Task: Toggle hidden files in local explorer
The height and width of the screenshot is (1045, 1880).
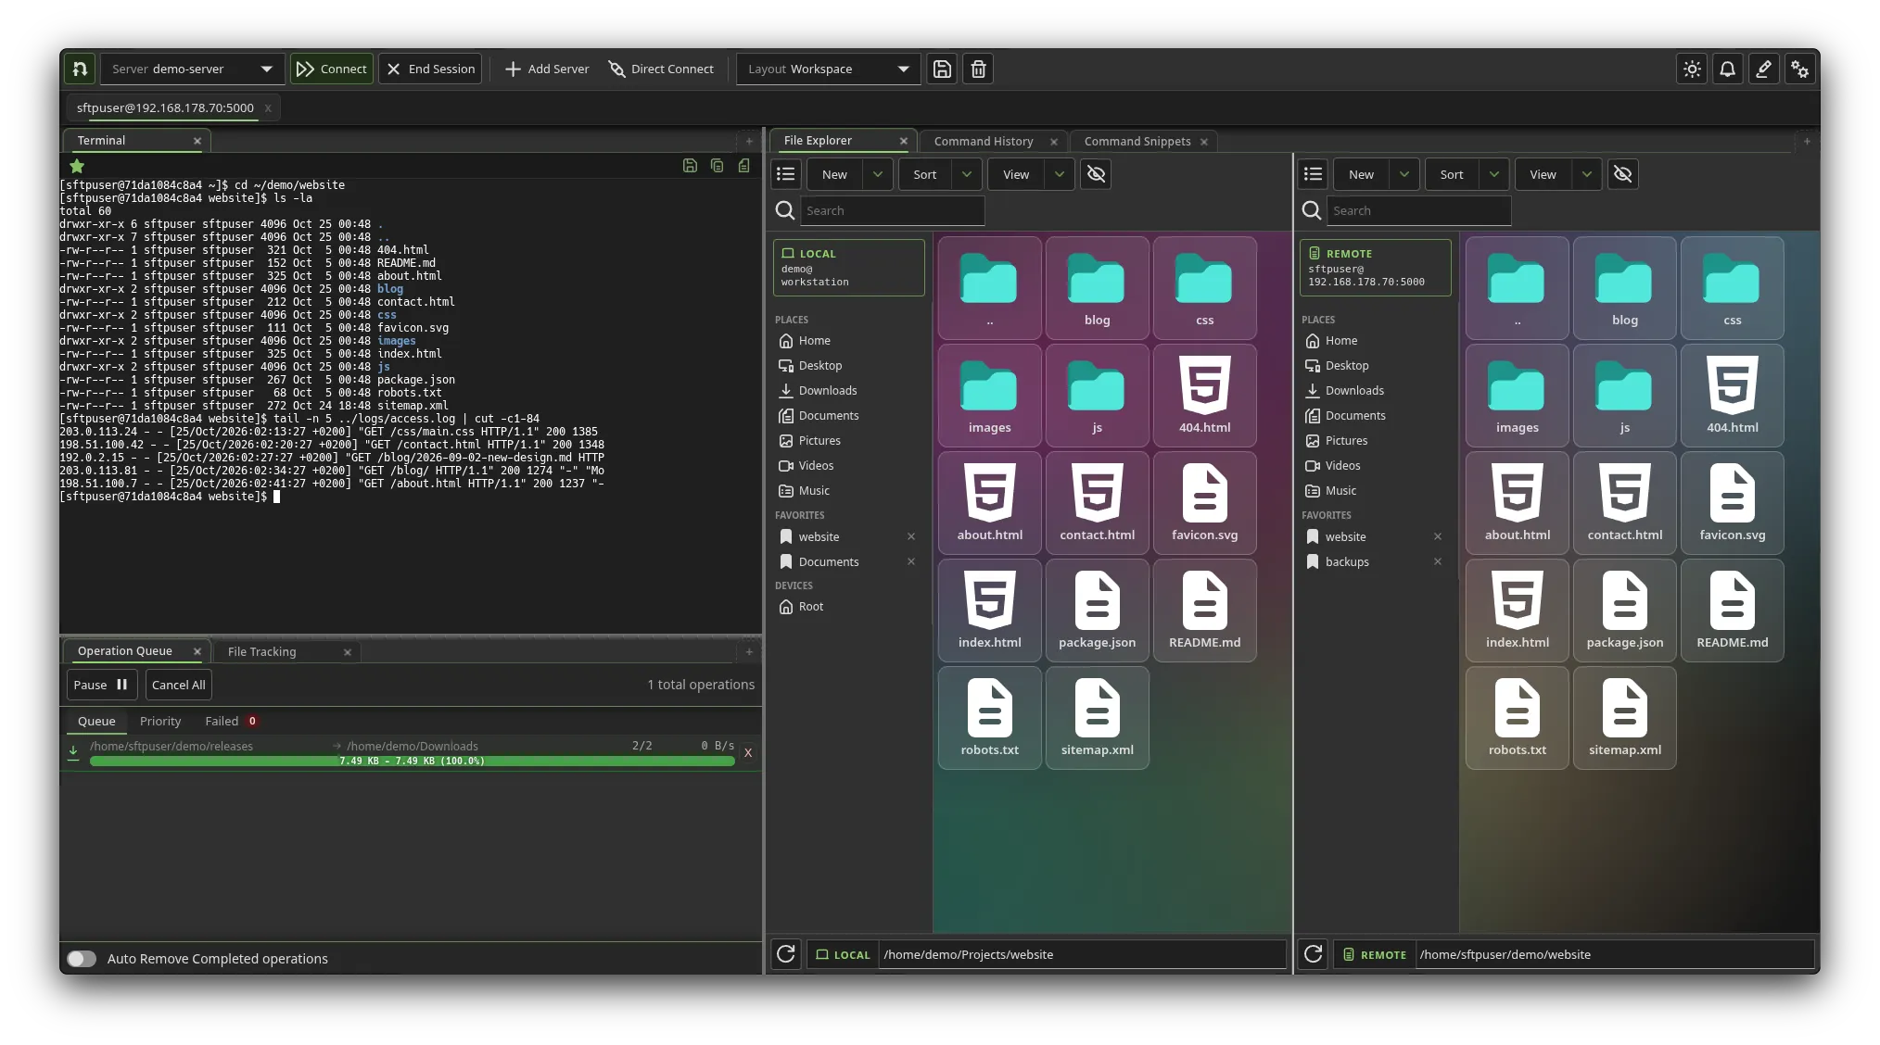Action: [x=1096, y=174]
